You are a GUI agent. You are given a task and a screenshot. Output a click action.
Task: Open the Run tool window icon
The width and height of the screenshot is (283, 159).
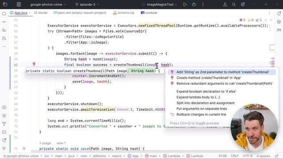4,107
